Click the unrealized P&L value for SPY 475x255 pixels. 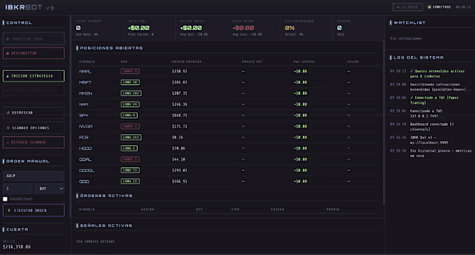(x=300, y=115)
